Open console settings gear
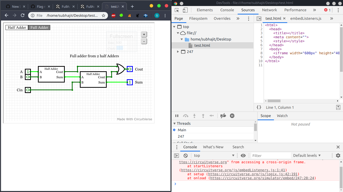Image resolution: width=343 pixels, height=192 pixels. coord(338,155)
